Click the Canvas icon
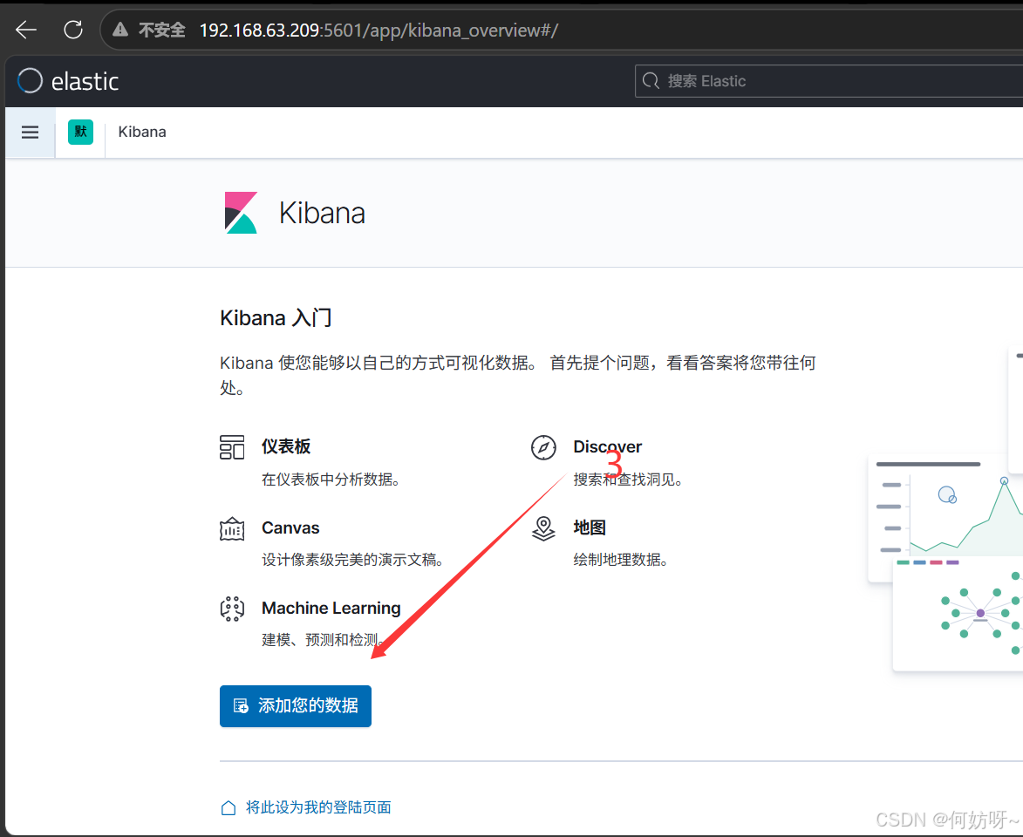The height and width of the screenshot is (837, 1023). coord(232,528)
